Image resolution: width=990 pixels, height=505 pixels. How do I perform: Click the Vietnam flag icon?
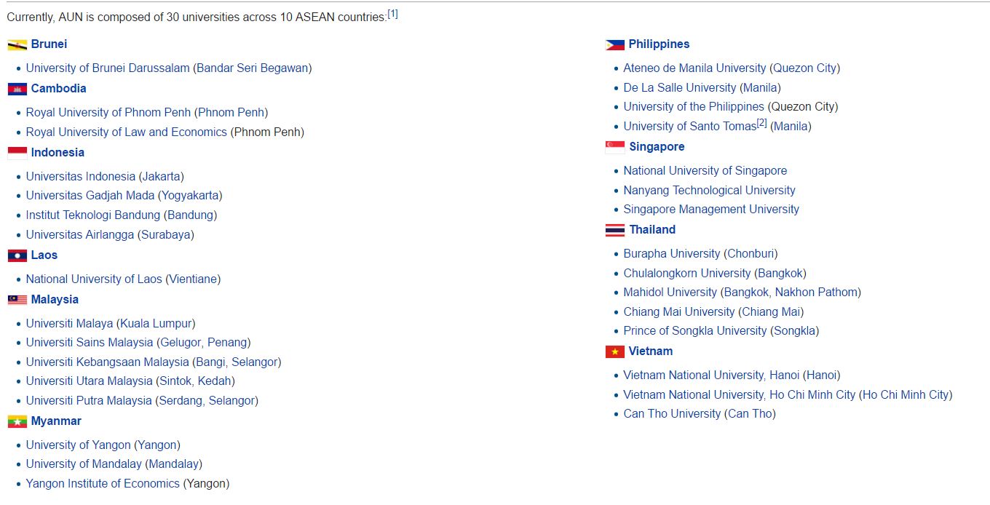(615, 351)
